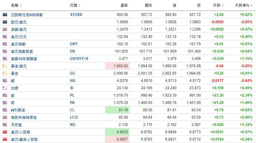Click the 開市 column header
The image size is (256, 143).
point(149,5)
